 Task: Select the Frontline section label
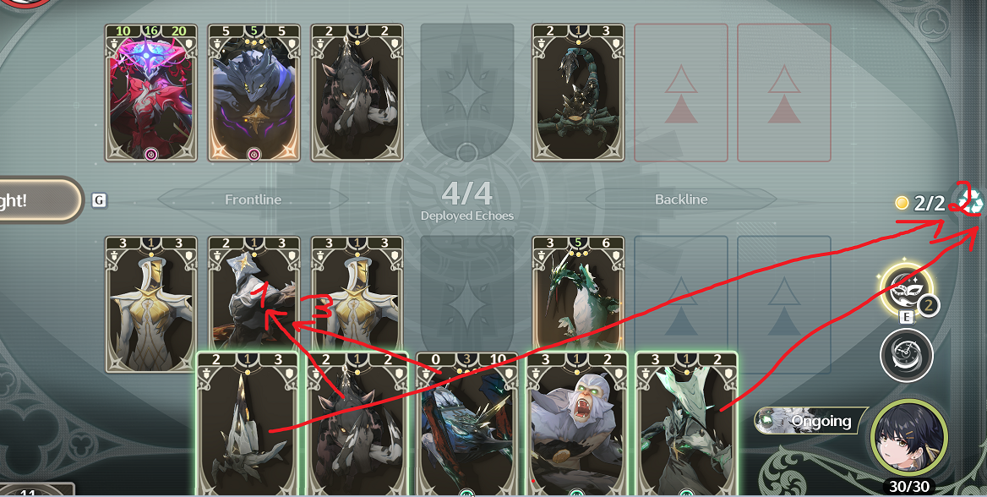click(253, 199)
